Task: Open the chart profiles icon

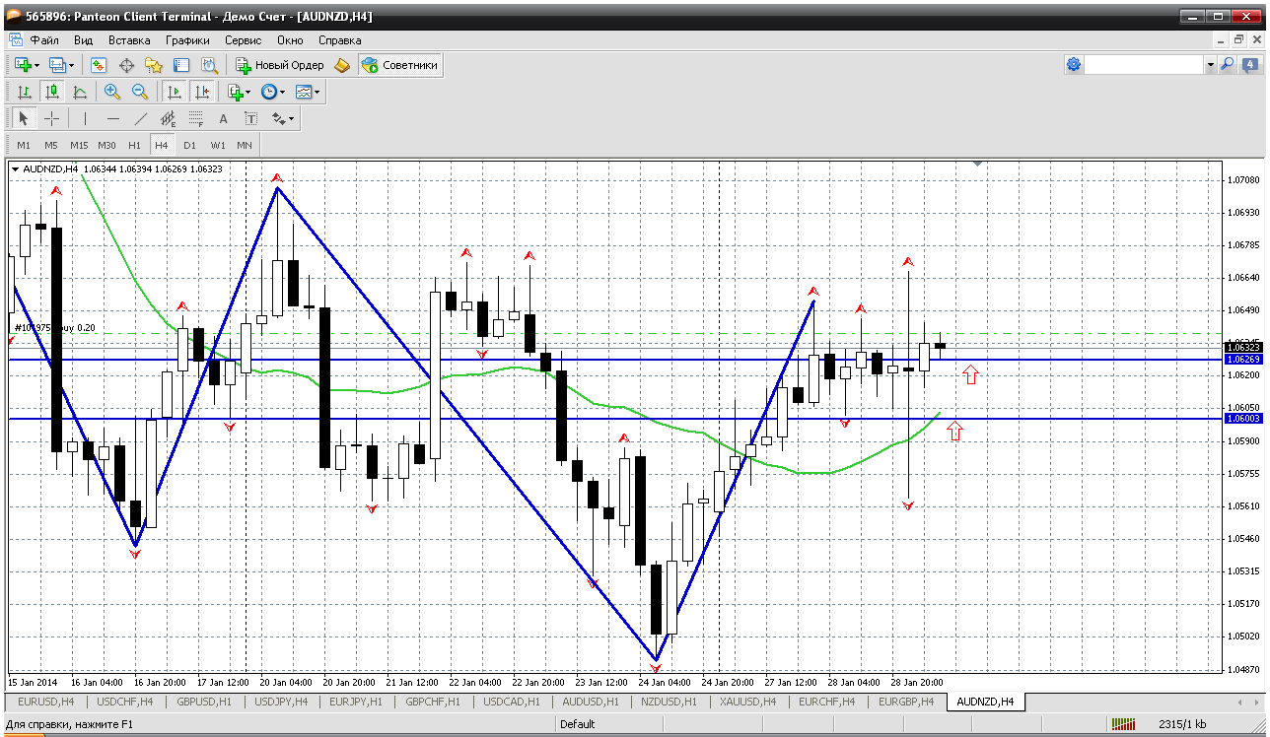Action: [57, 65]
